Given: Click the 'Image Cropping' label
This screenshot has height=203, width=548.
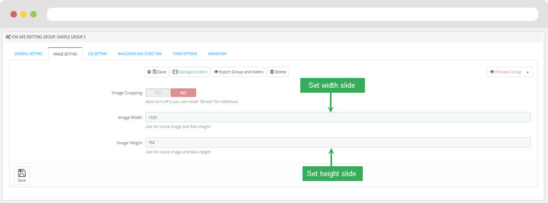Looking at the screenshot, I should [x=127, y=93].
